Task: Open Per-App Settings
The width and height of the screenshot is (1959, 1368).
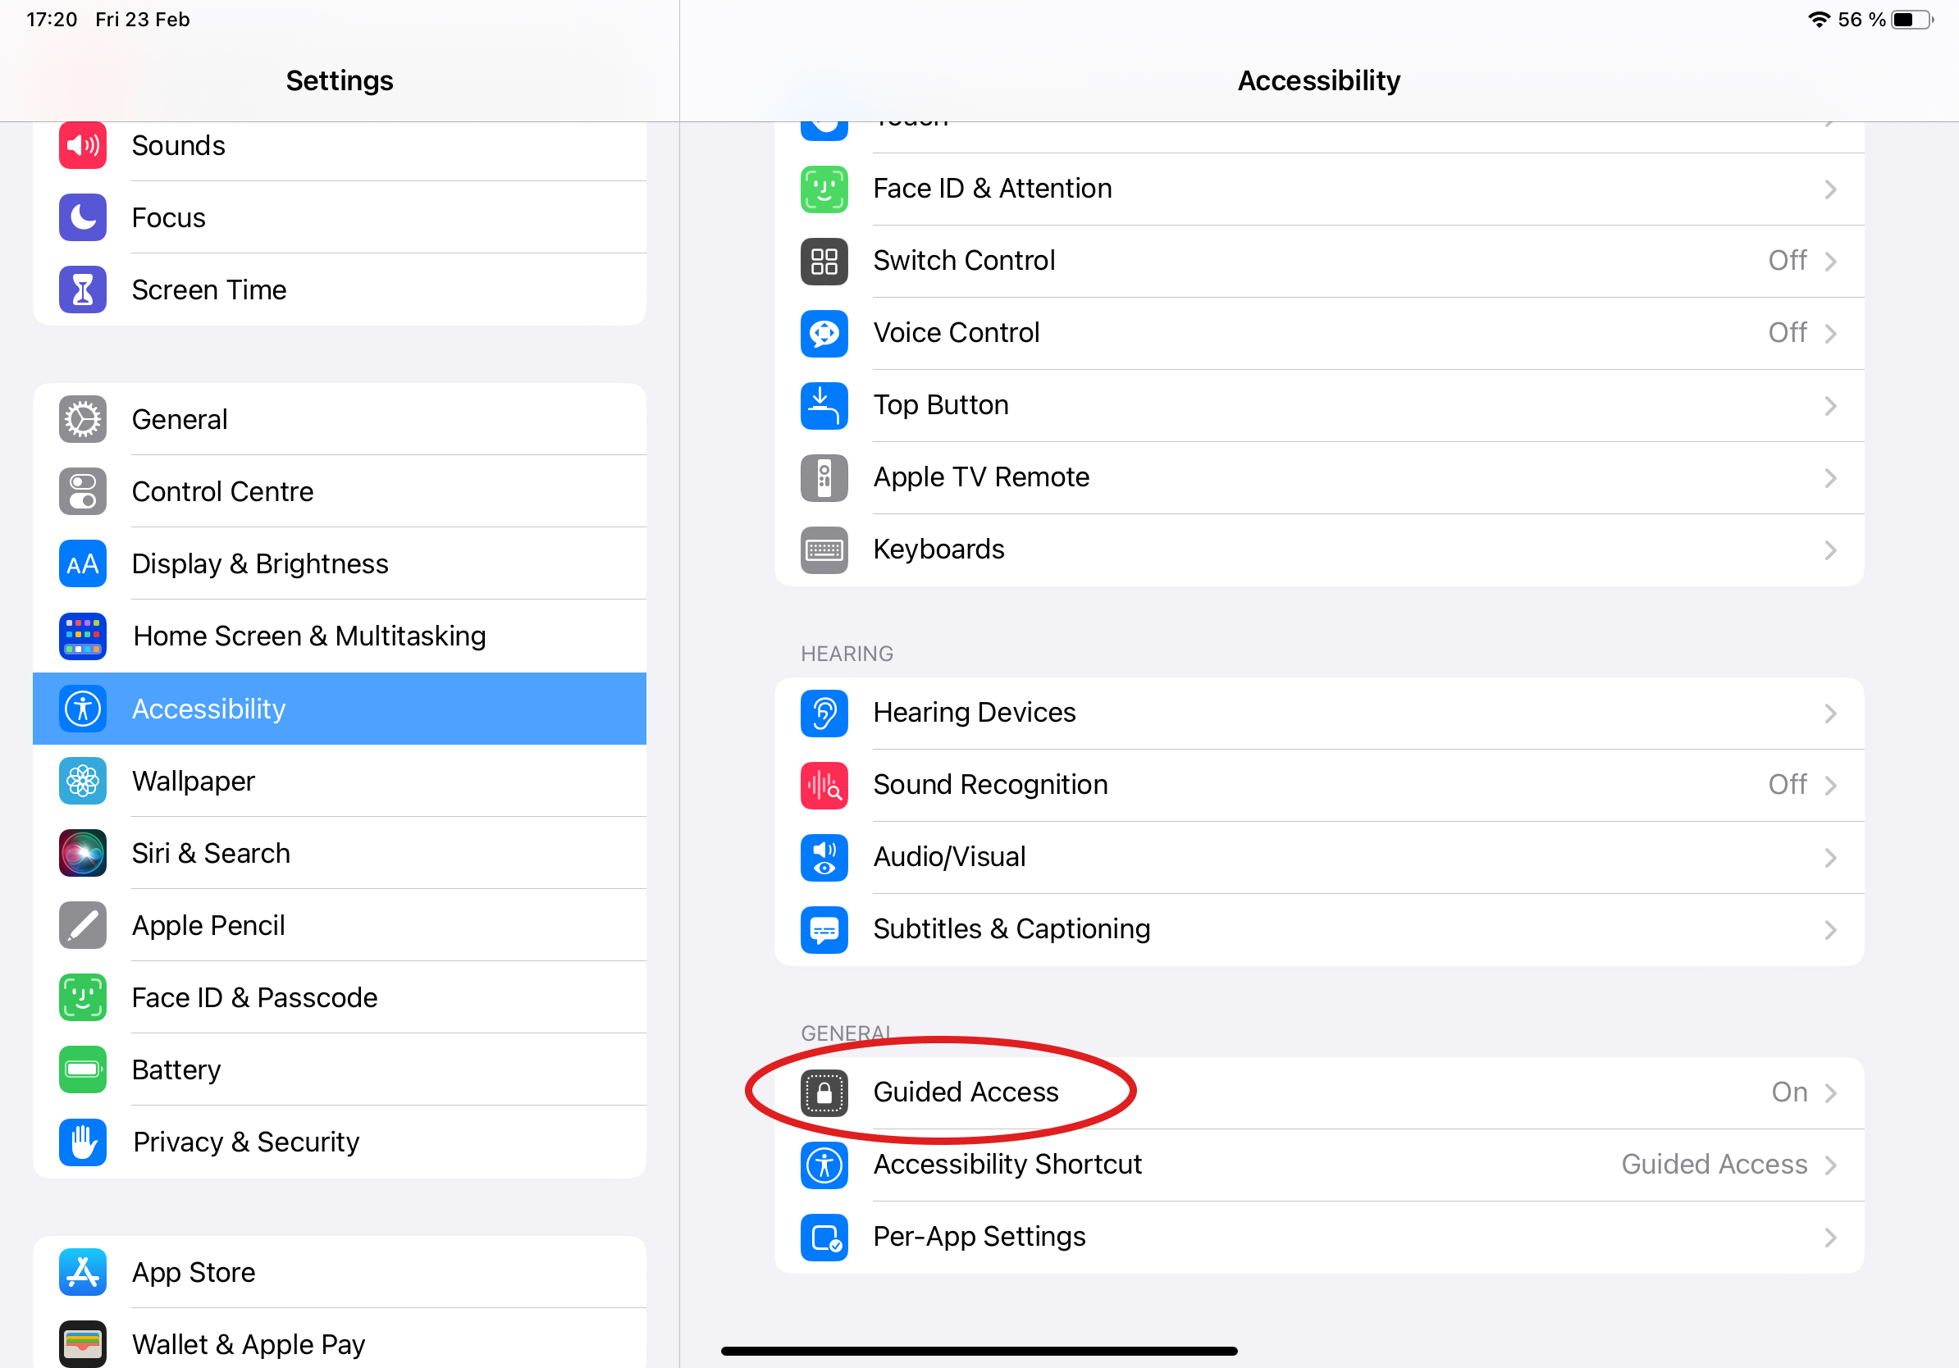Action: tap(1319, 1237)
